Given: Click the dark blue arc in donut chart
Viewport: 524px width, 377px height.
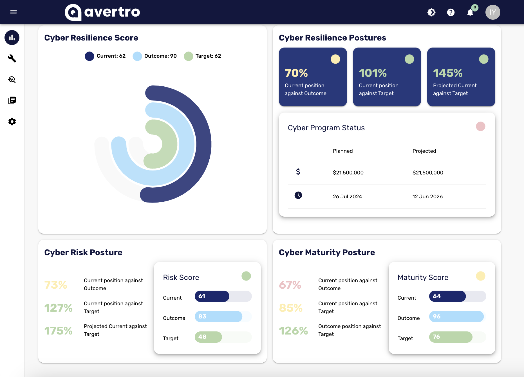Looking at the screenshot, I should tap(203, 143).
